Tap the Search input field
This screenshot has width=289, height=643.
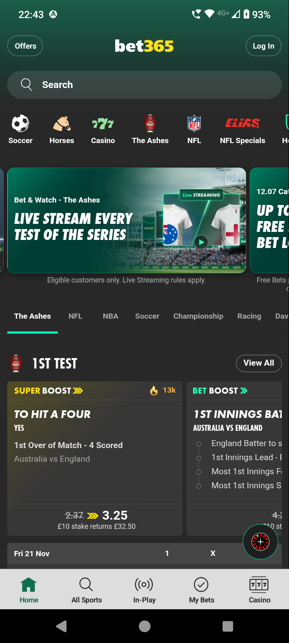point(144,85)
